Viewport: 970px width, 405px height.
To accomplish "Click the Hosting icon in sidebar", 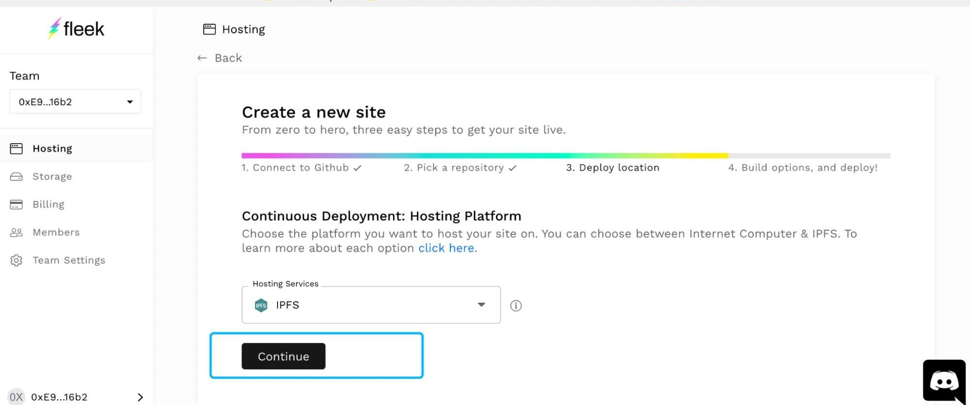I will pyautogui.click(x=16, y=149).
